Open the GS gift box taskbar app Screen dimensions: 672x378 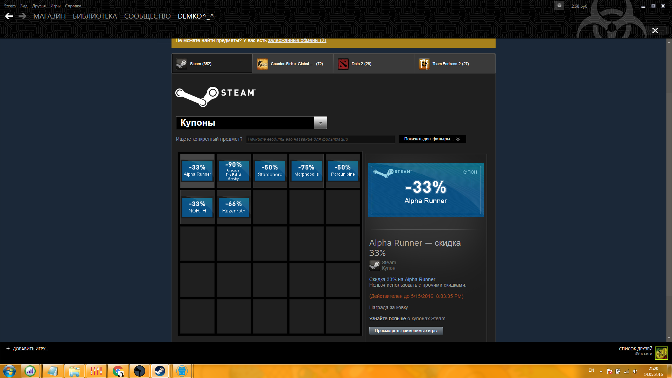[x=182, y=371]
